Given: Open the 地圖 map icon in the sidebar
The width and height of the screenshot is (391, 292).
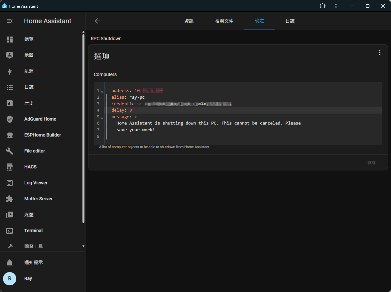Looking at the screenshot, I should click(x=9, y=55).
